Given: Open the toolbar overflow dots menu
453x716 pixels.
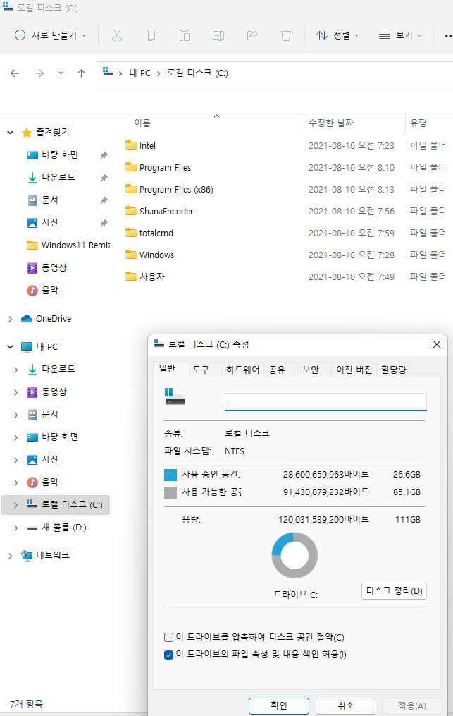Looking at the screenshot, I should 448,35.
